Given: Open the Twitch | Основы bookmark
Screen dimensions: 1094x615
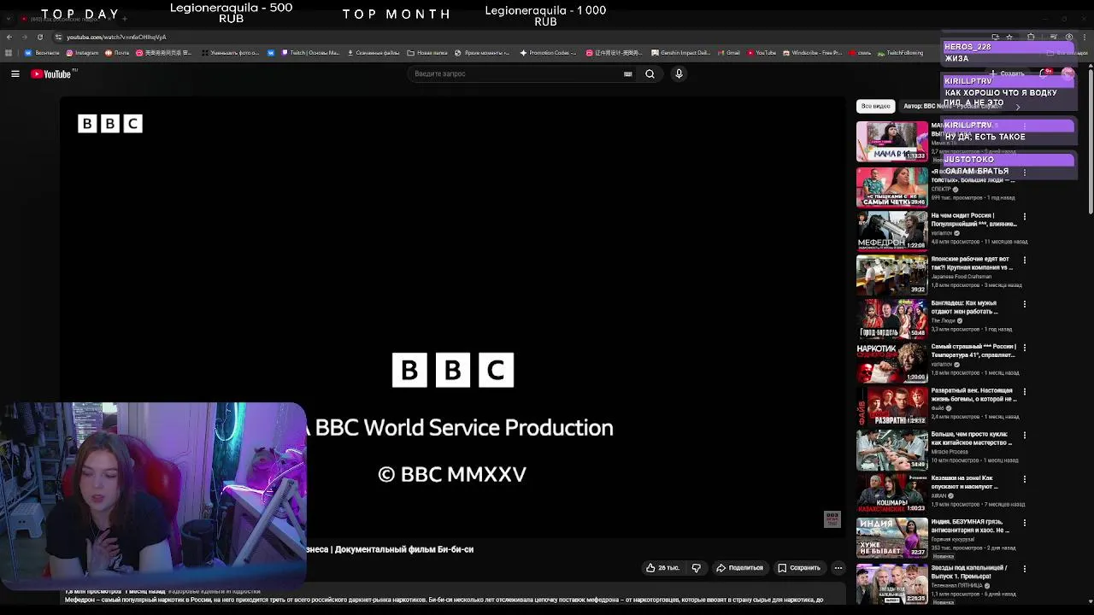Looking at the screenshot, I should tap(309, 53).
